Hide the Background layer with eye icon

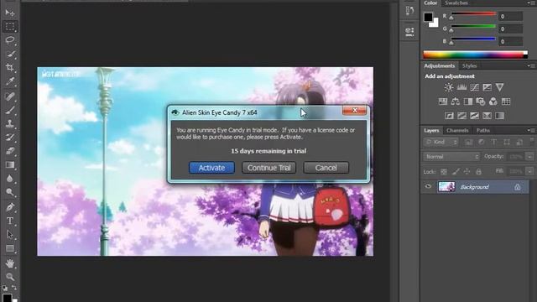pyautogui.click(x=428, y=186)
